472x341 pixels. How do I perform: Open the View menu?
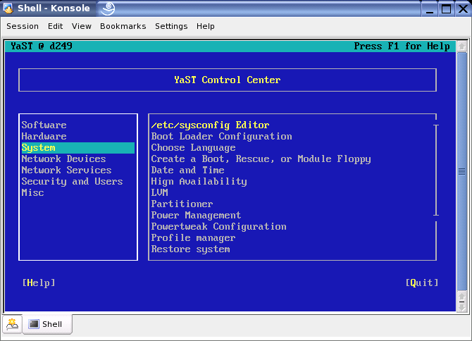pyautogui.click(x=81, y=26)
